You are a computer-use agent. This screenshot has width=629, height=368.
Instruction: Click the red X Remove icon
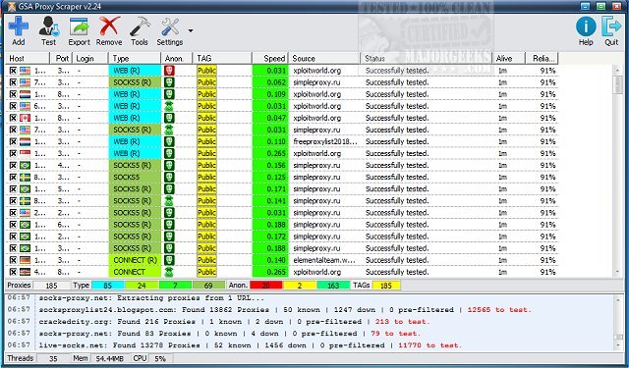(x=109, y=26)
